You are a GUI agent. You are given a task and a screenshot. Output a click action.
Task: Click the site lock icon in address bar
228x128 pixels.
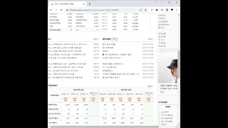pyautogui.click(x=67, y=10)
